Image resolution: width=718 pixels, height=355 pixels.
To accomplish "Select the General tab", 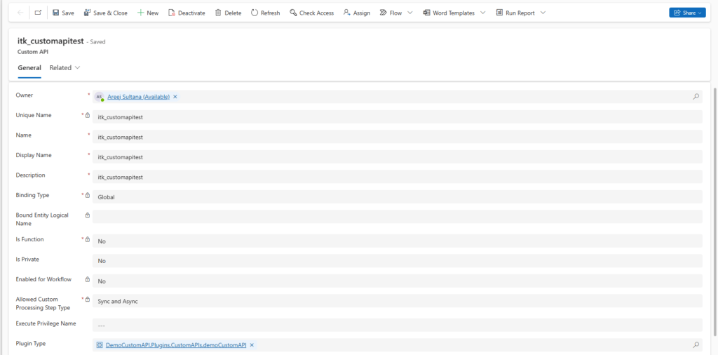I will (29, 68).
